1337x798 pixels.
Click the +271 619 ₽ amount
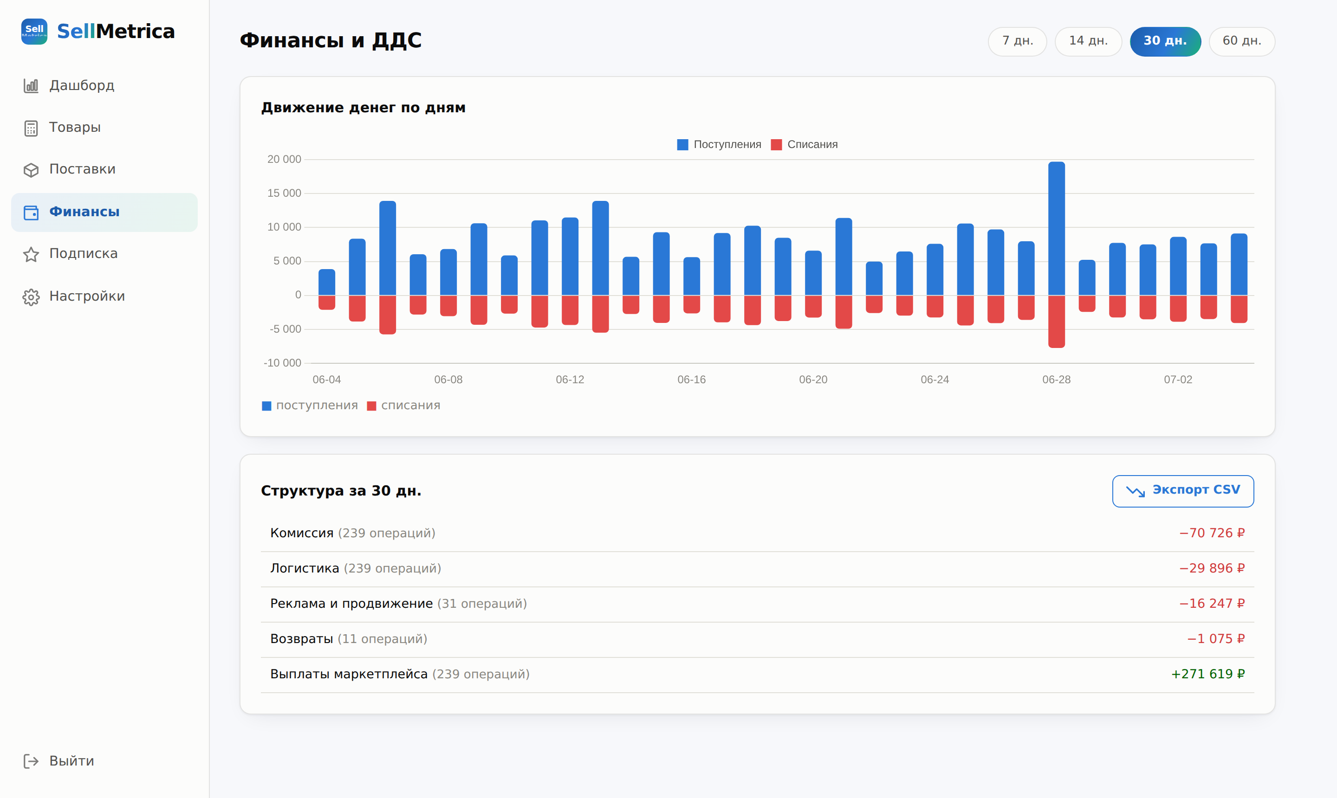tap(1208, 674)
